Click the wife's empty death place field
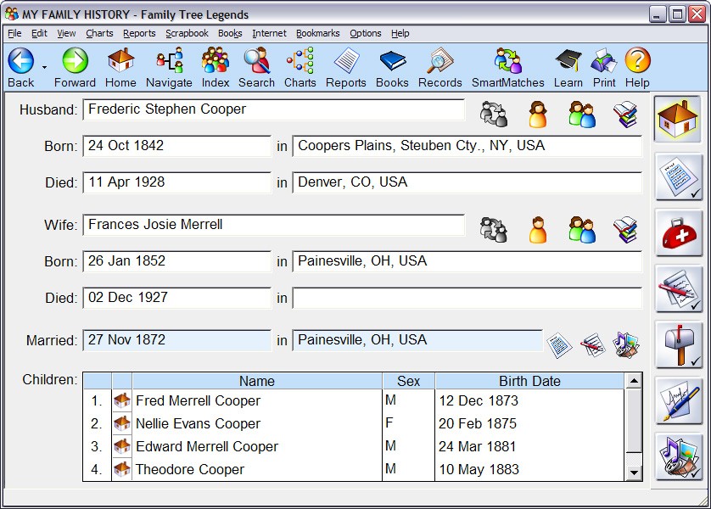711x509 pixels. (467, 298)
